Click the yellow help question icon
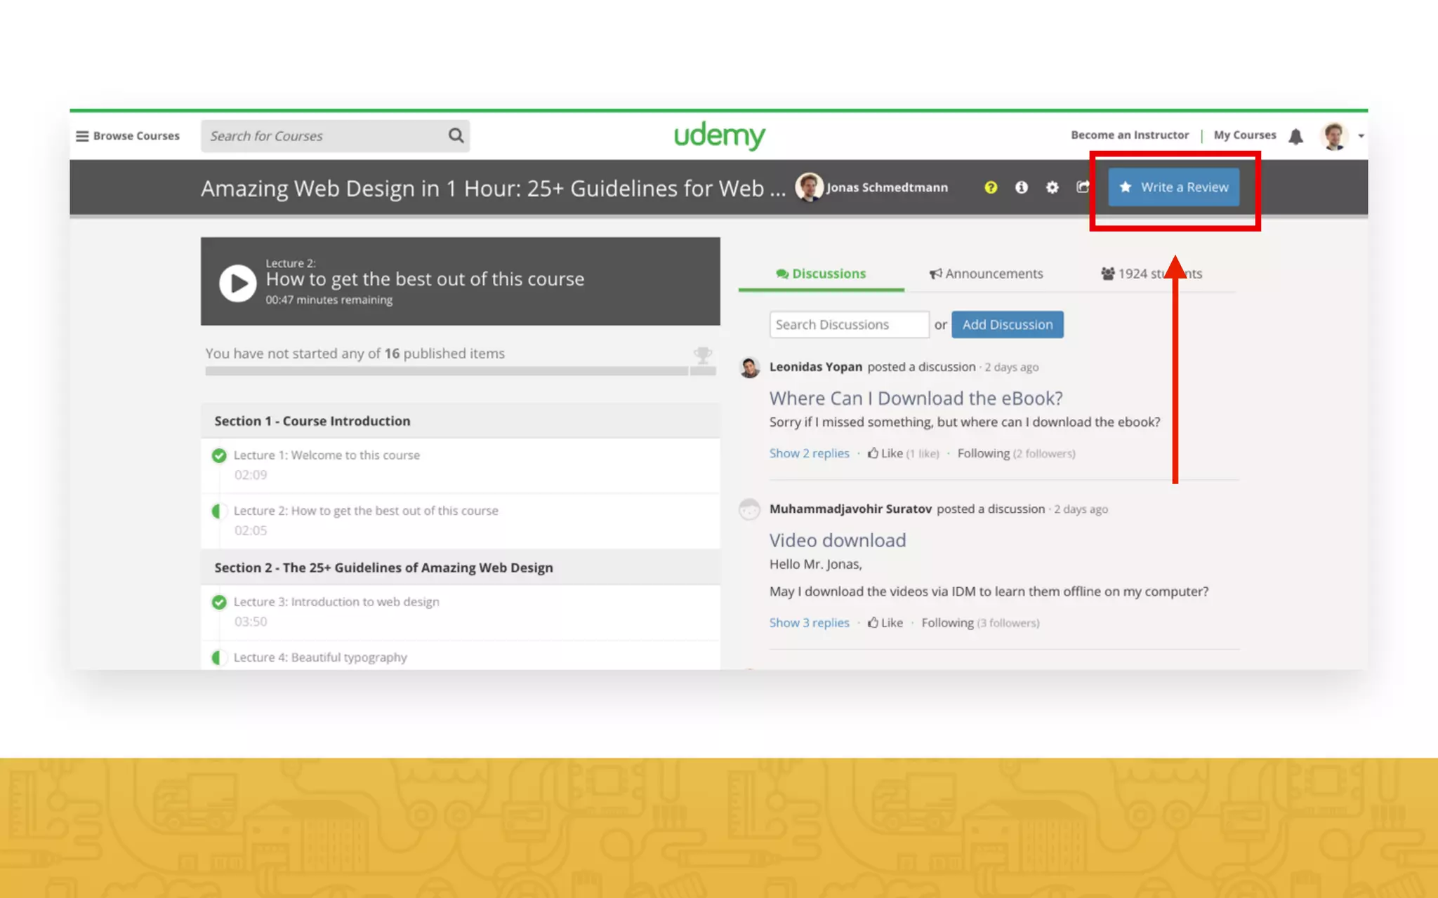1438x898 pixels. click(990, 187)
